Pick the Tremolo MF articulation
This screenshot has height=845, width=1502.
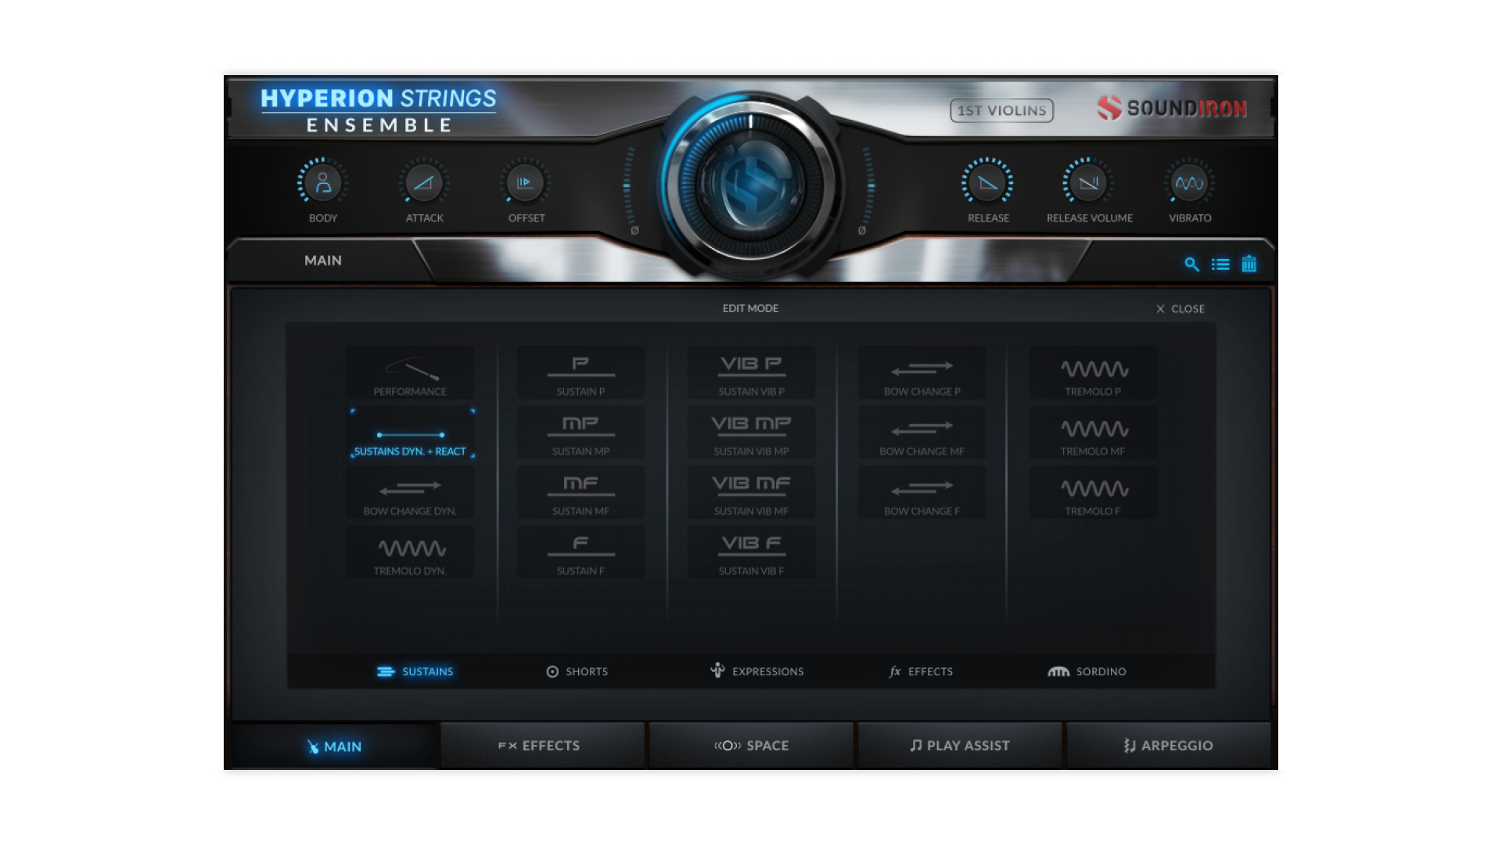(1093, 433)
